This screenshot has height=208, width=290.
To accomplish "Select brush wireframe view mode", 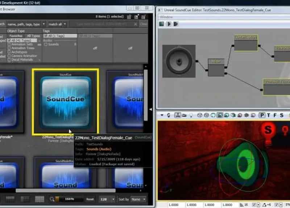I will point(200,115).
